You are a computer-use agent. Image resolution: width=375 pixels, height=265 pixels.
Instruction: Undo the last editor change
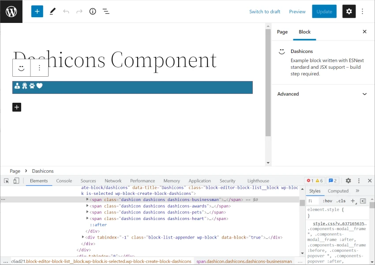(66, 11)
